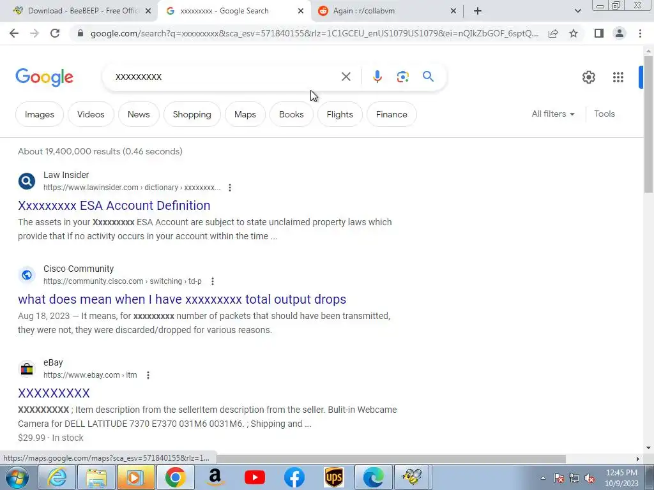Open the Google apps grid

tap(618, 77)
